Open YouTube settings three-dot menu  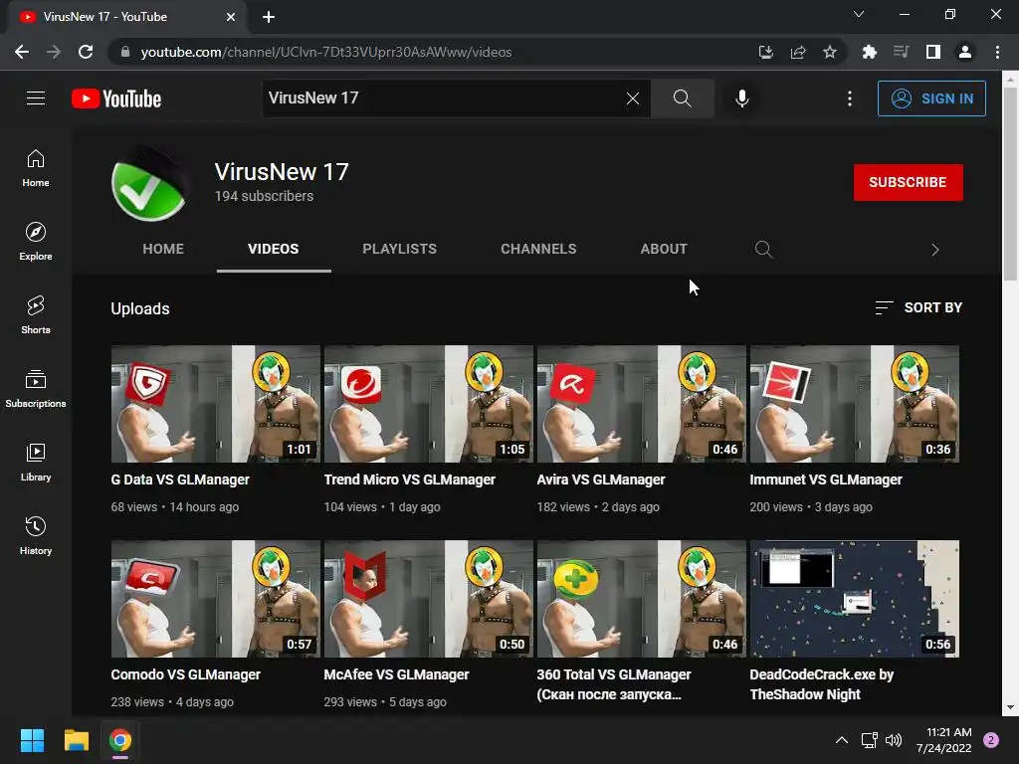tap(850, 98)
